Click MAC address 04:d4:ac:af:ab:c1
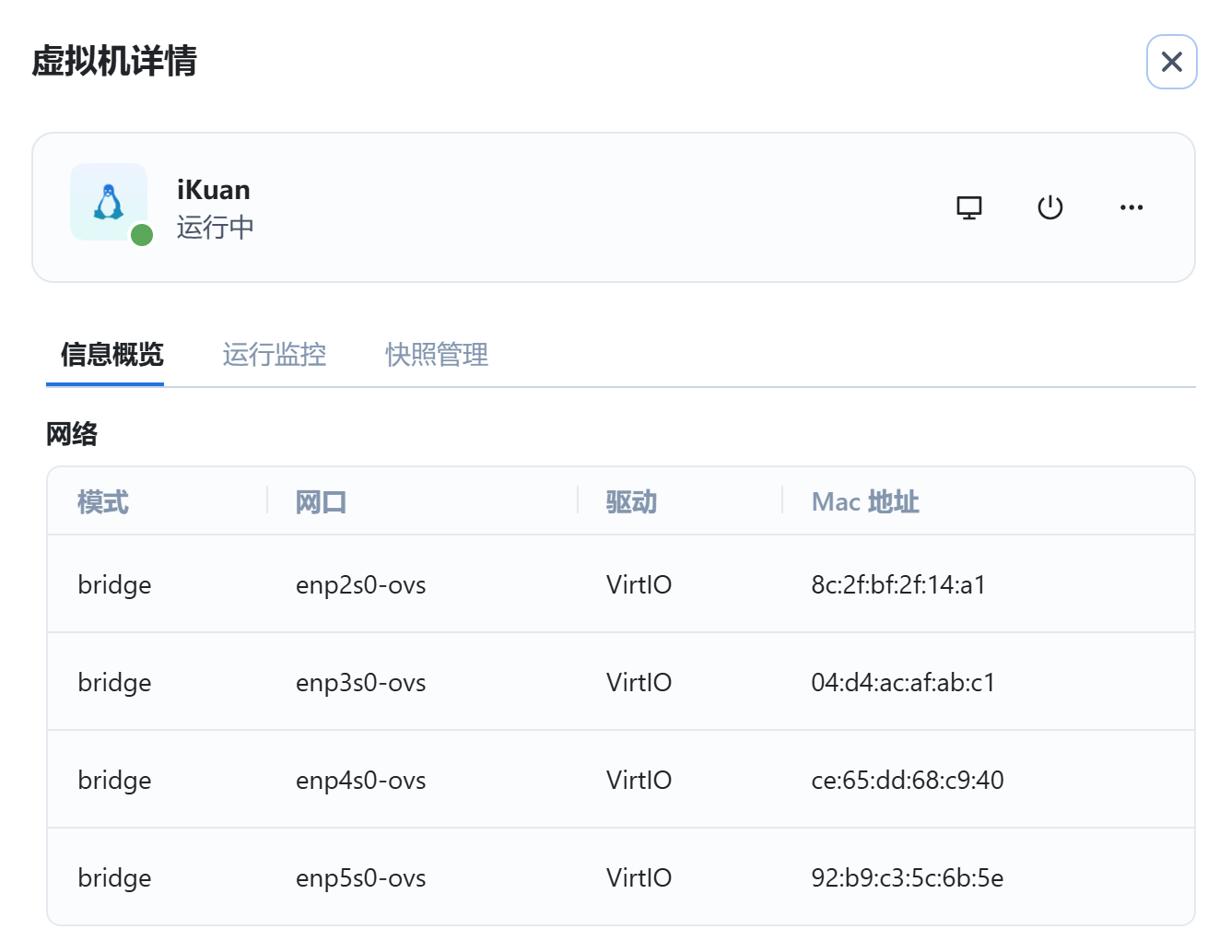This screenshot has height=941, width=1231. click(x=903, y=683)
